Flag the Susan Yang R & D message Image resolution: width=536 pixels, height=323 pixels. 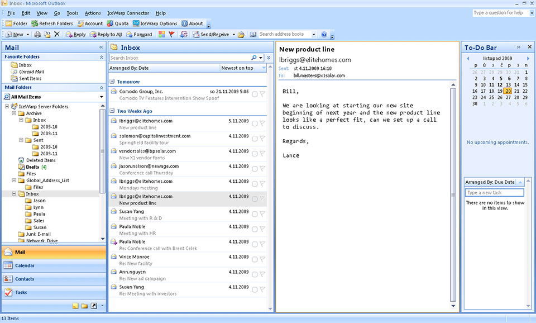coord(262,215)
